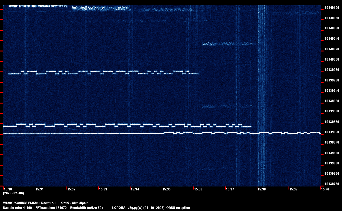Click the date text (2026-02-06)
Viewport: 342px width, 211px height.
(13, 193)
